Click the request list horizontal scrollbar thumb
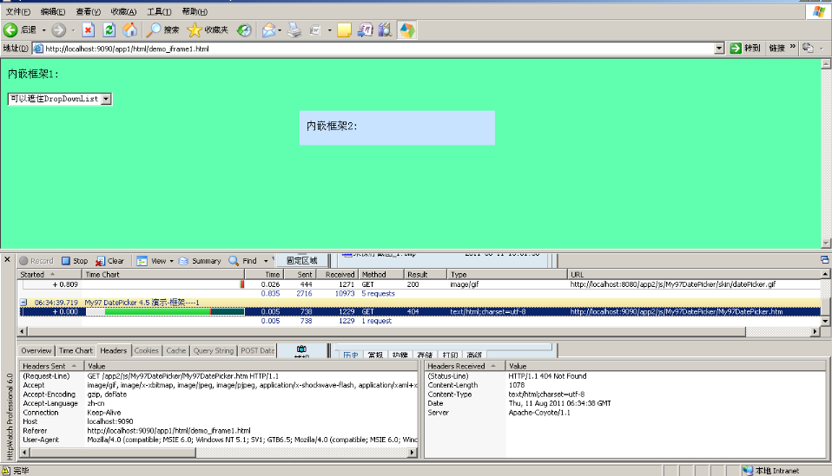The height and width of the screenshot is (476, 832). (386, 331)
